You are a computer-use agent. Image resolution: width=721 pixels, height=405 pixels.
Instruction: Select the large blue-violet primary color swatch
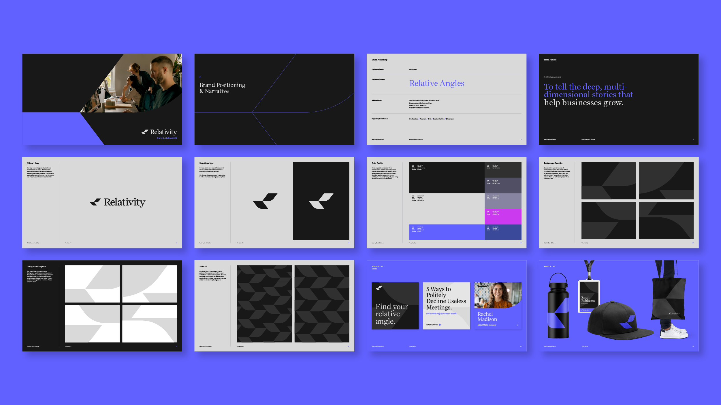(447, 232)
